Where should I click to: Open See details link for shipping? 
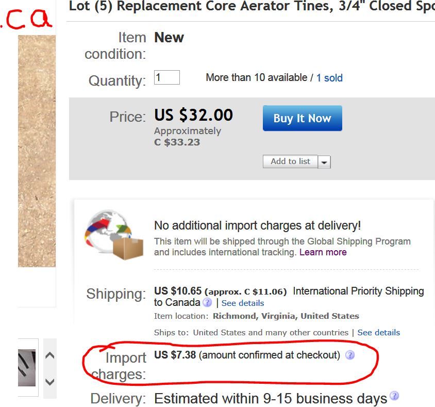[243, 303]
